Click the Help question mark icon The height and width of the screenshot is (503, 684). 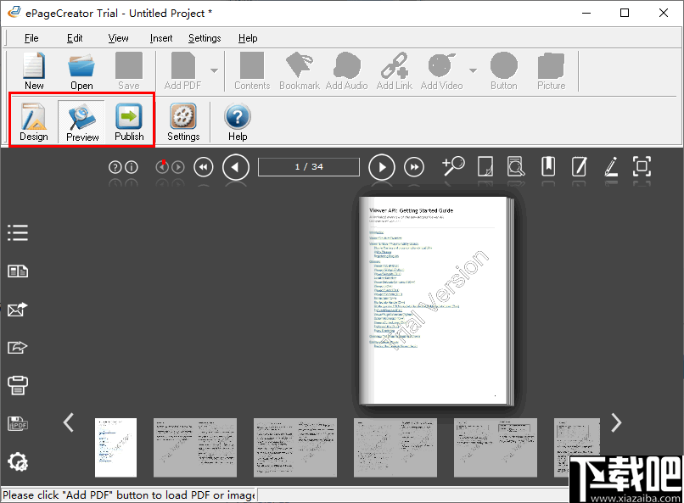tap(238, 121)
